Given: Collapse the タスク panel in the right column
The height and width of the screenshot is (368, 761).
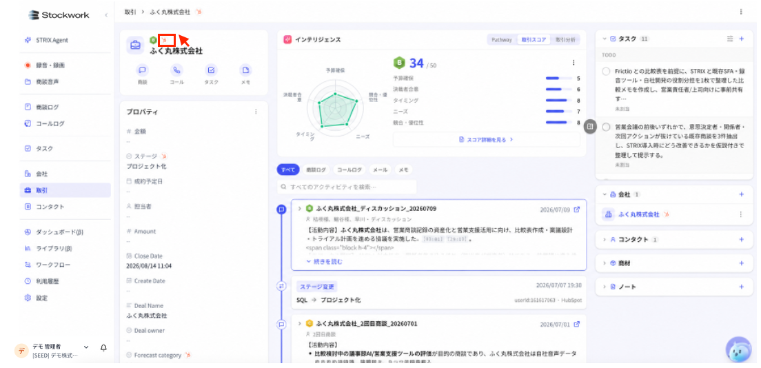Looking at the screenshot, I should 605,39.
